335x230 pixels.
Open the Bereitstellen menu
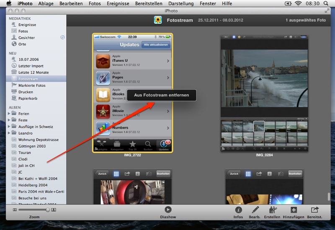tap(149, 3)
